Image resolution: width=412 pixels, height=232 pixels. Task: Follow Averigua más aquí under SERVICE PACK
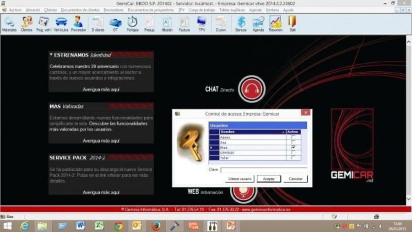tap(101, 192)
